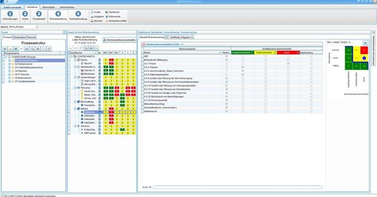Open Aufgaben from the ribbon
The height and width of the screenshot is (197, 377).
coord(97,16)
